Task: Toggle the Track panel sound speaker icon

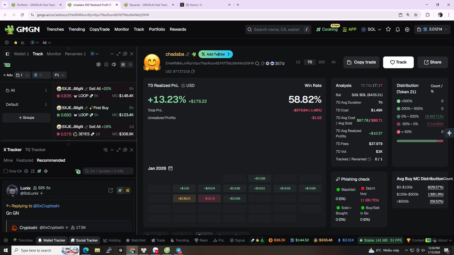Action: pos(114,65)
